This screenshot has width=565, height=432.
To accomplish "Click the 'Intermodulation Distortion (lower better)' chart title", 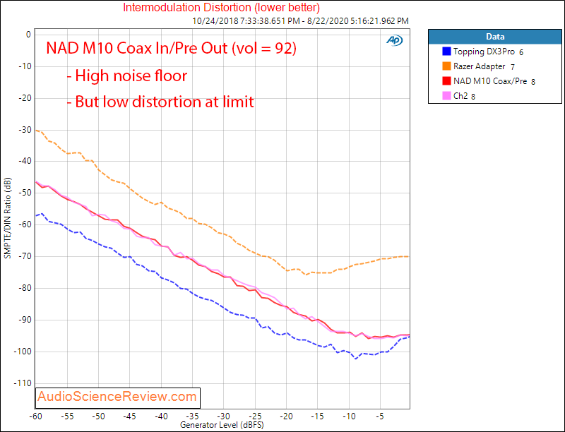I will tap(221, 7).
